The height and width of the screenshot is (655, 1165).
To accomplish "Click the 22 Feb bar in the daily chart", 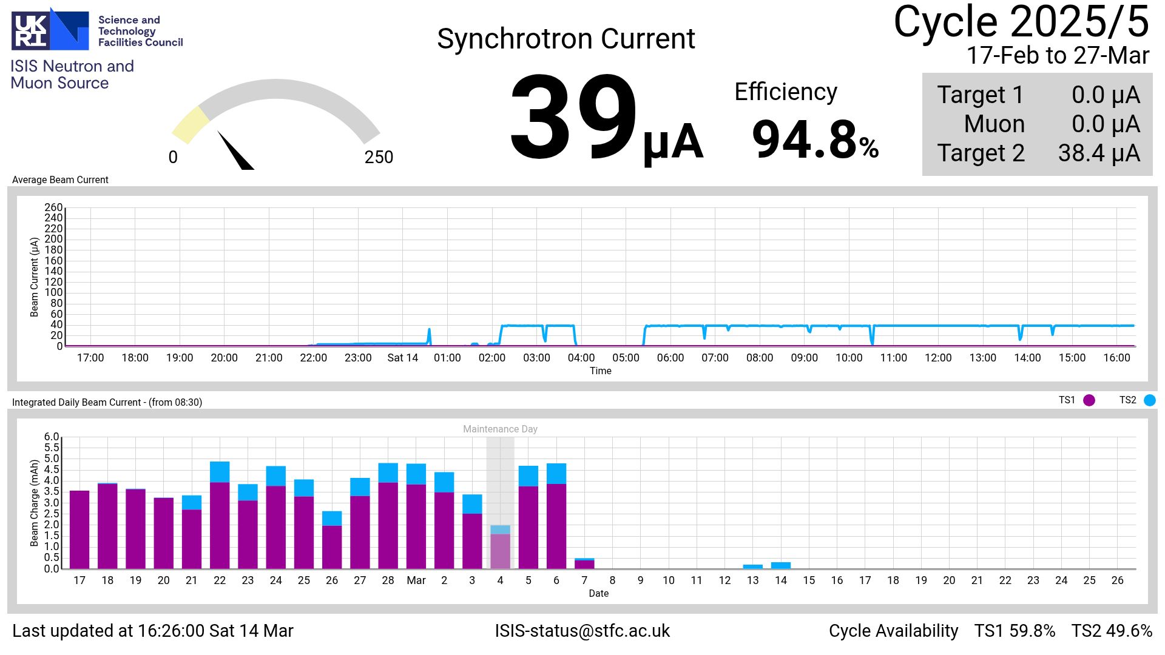I will click(x=220, y=516).
